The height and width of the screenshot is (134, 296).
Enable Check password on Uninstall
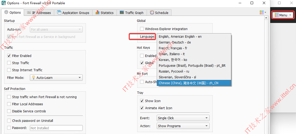(x=9, y=121)
